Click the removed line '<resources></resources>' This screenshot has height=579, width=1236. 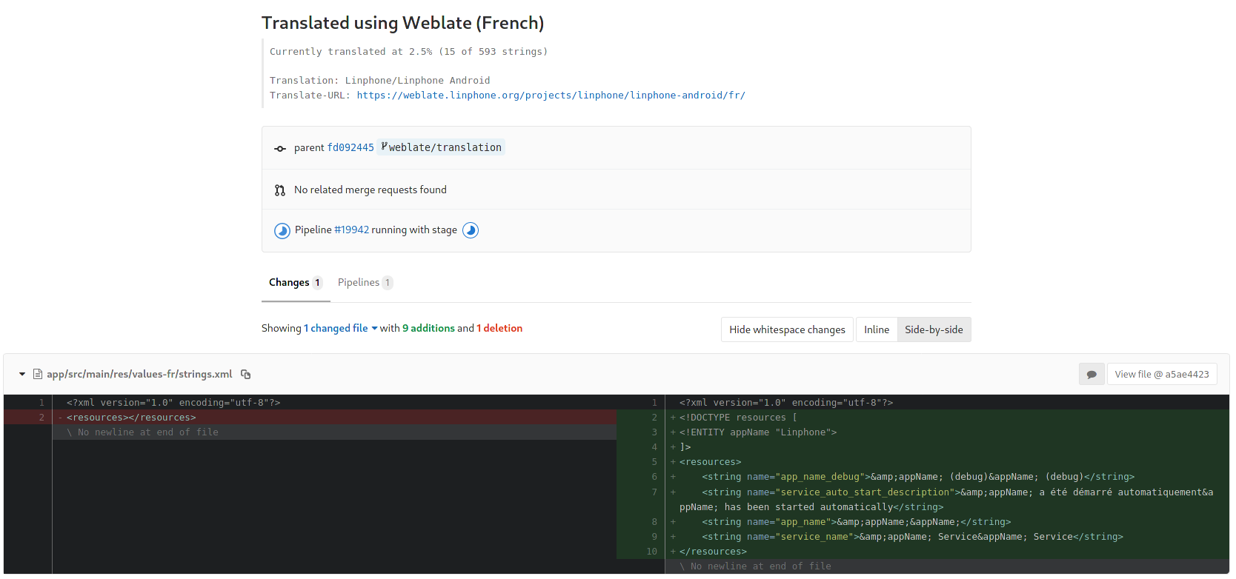click(131, 418)
